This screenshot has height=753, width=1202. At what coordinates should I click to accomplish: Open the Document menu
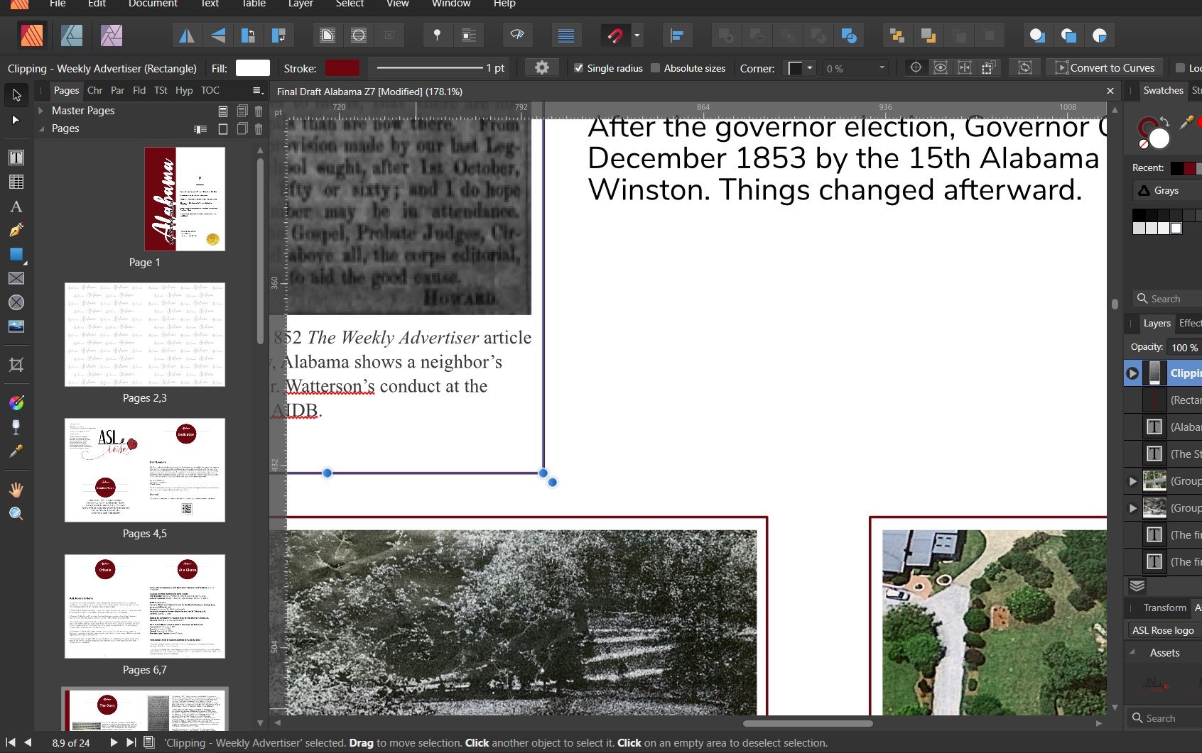coord(153,4)
